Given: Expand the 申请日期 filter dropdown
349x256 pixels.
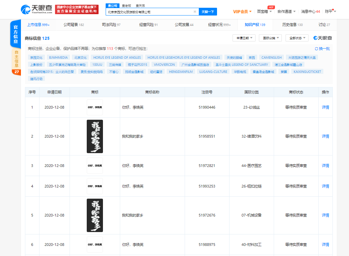Looking at the screenshot, I should [244, 38].
